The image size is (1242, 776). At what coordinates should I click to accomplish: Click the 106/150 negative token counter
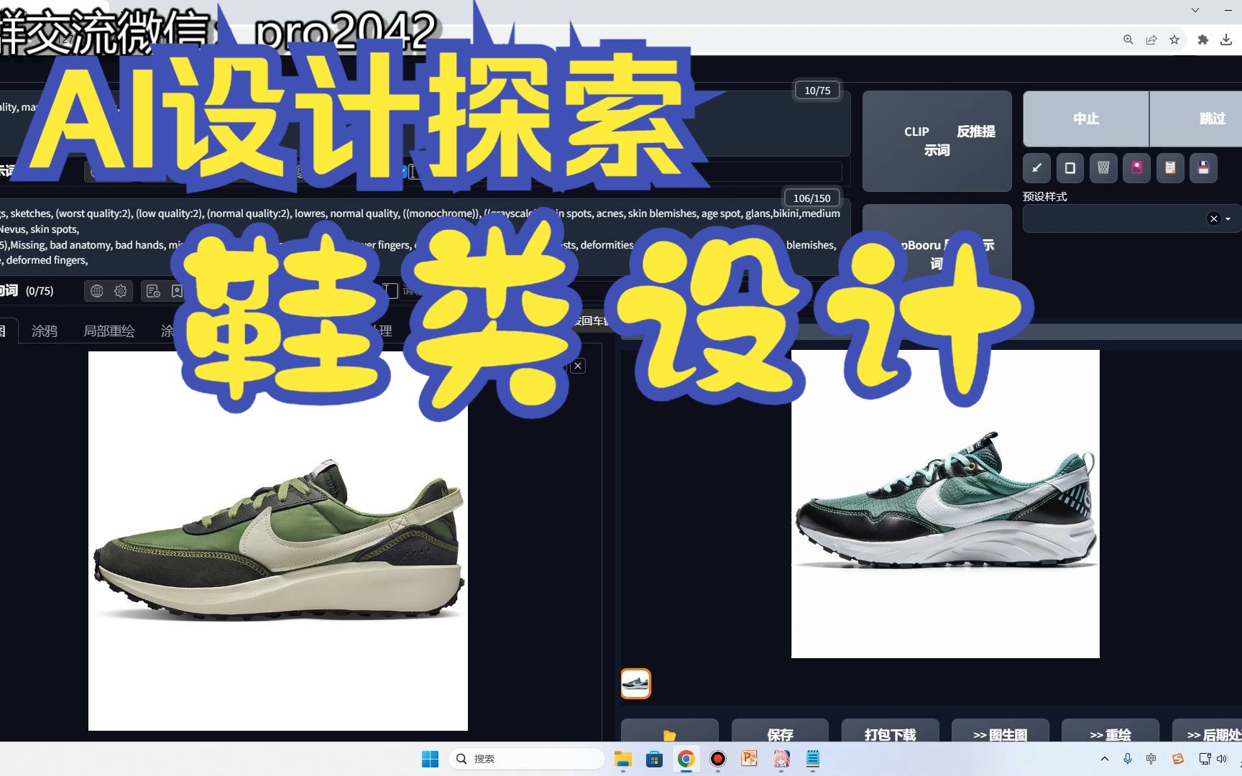[811, 198]
